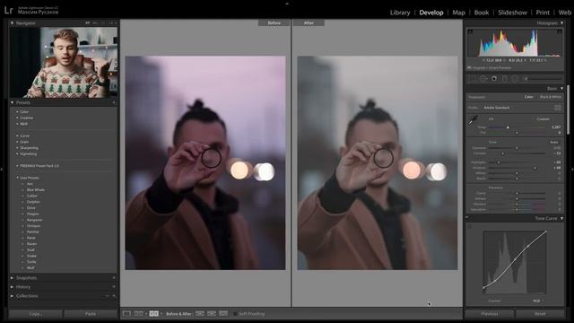The image size is (574, 323).
Task: Toggle Tone Curve panel on/off switch
Action: coord(467,218)
